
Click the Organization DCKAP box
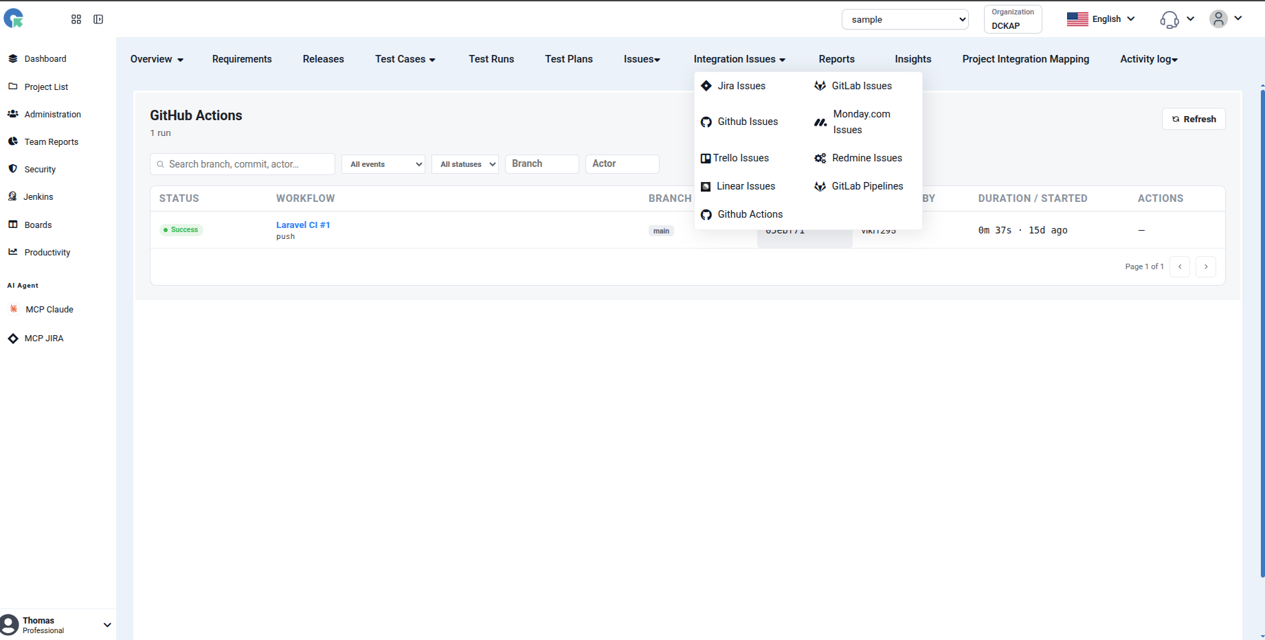click(1013, 19)
